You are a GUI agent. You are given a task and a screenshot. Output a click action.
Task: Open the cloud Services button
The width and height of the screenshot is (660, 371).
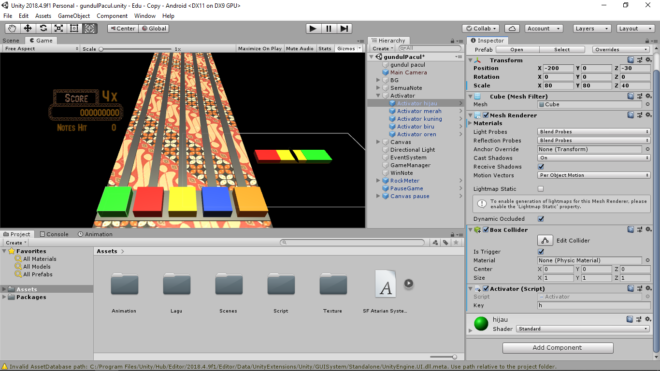coord(512,29)
